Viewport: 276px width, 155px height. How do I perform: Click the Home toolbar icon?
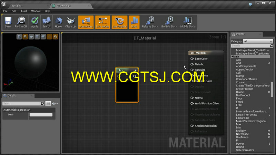tap(58, 22)
